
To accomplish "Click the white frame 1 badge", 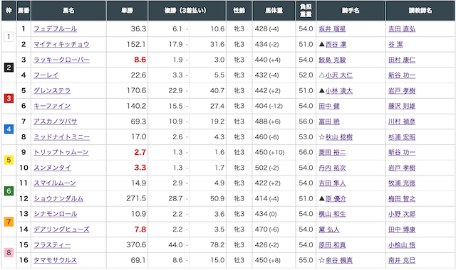I will point(9,36).
